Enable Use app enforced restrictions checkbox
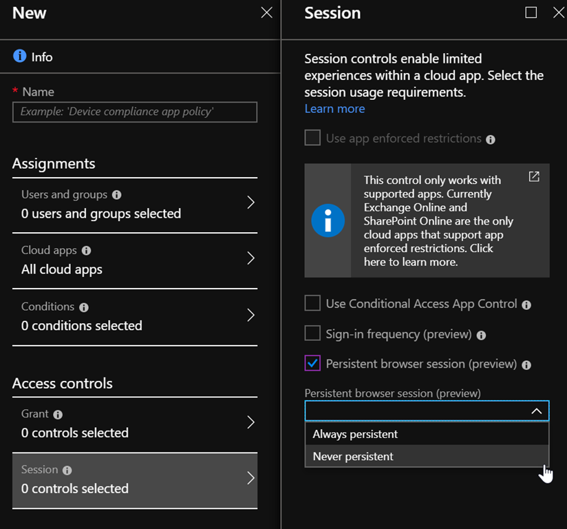Screen dimensions: 567x529 [x=312, y=138]
